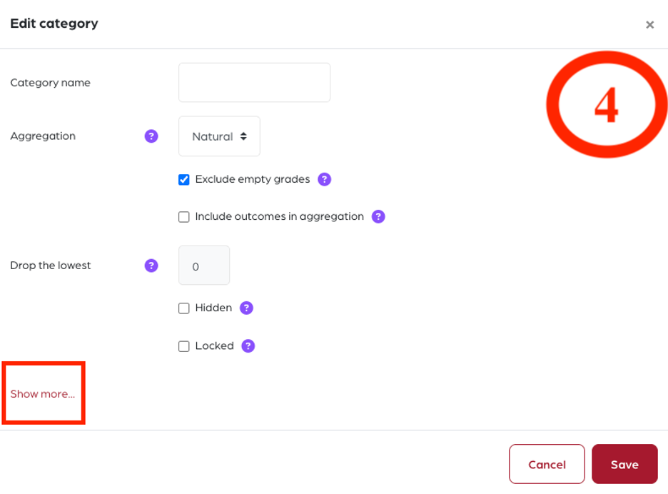The image size is (668, 494).
Task: Open help for Drop the lowest
Action: click(x=151, y=266)
